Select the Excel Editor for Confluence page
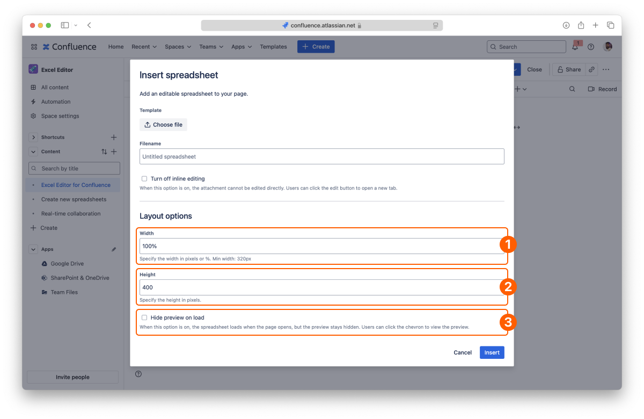 point(73,185)
